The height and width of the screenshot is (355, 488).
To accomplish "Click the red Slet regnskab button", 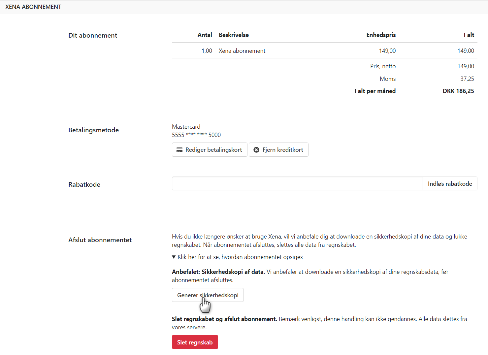I will coord(195,342).
